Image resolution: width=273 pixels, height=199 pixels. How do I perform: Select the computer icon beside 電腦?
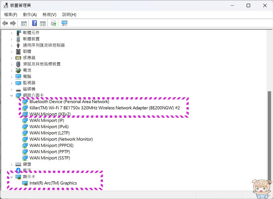(18, 77)
